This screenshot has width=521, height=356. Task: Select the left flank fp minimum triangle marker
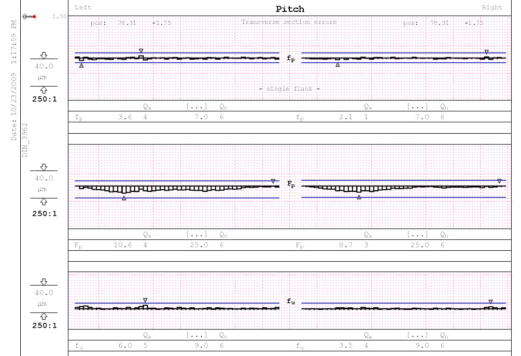click(x=81, y=66)
